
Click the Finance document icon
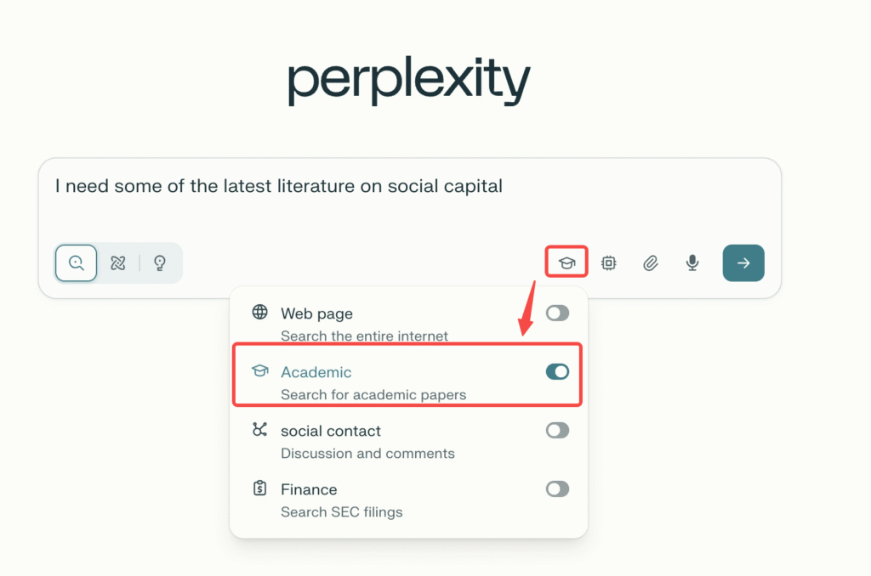[x=260, y=488]
